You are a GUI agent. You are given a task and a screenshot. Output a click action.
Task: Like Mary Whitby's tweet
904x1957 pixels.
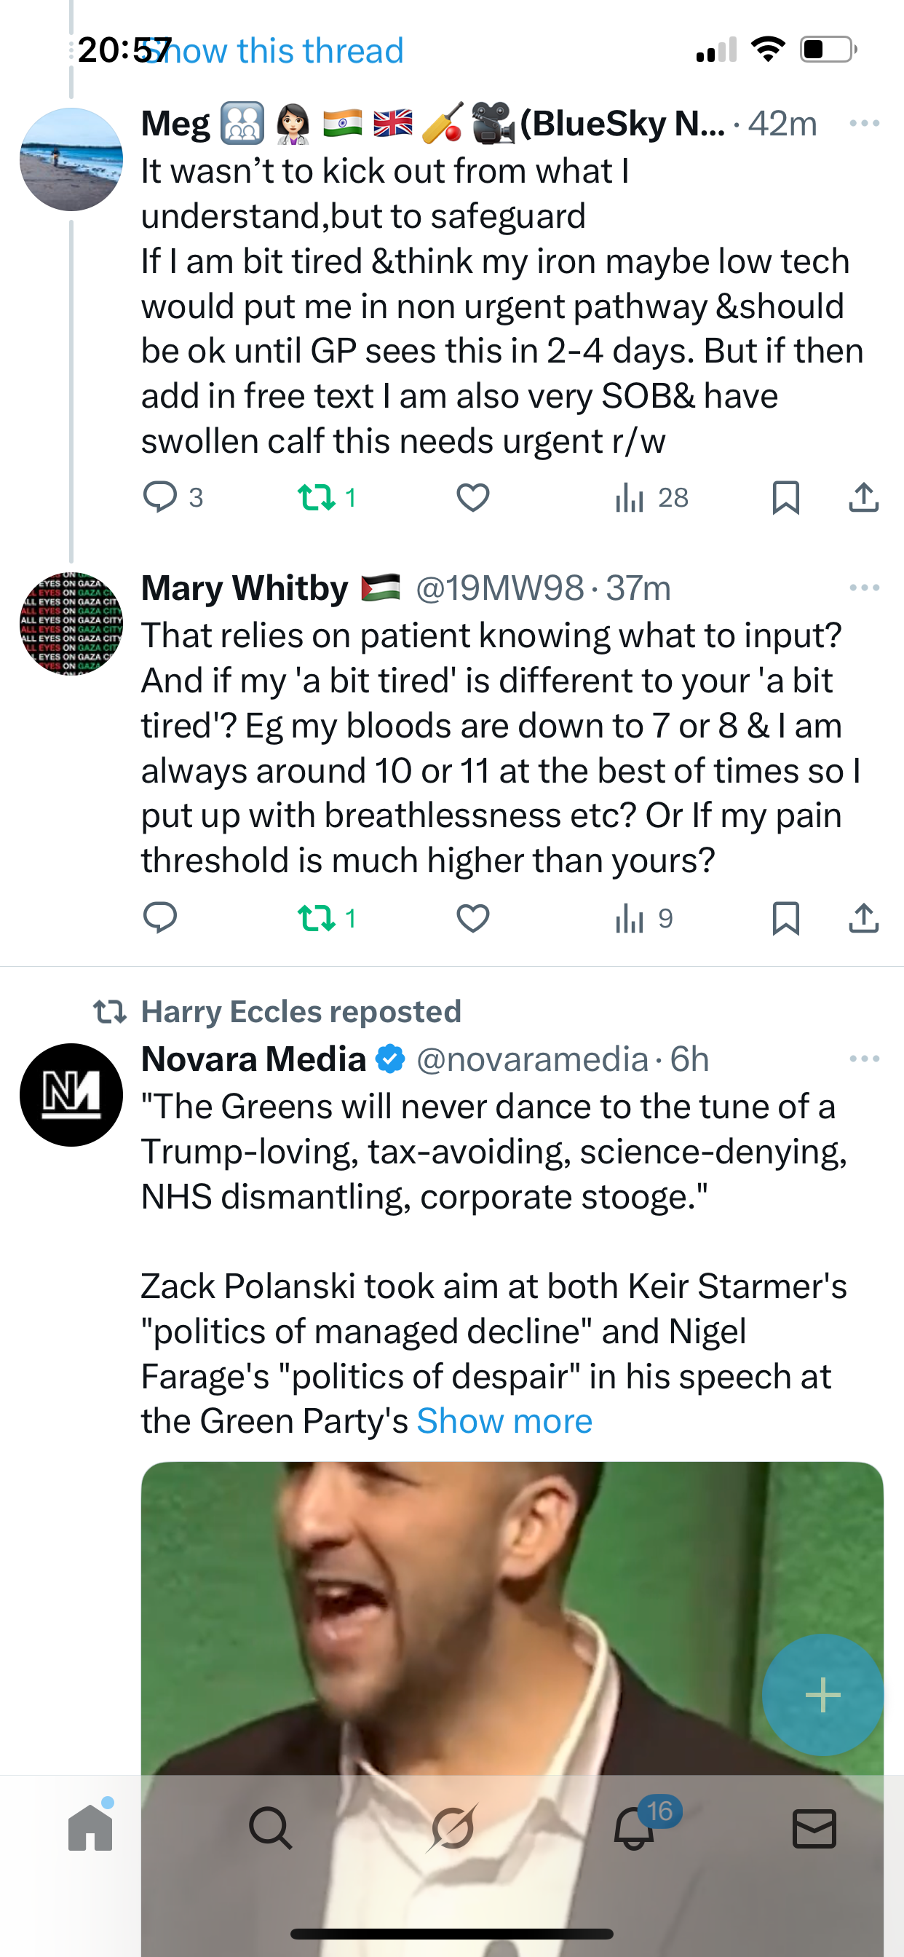[472, 919]
